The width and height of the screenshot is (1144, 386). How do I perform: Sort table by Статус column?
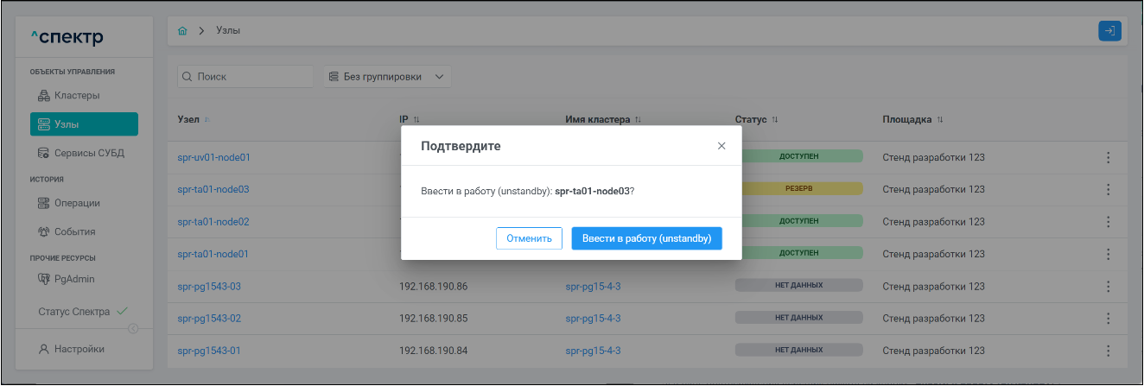(756, 119)
